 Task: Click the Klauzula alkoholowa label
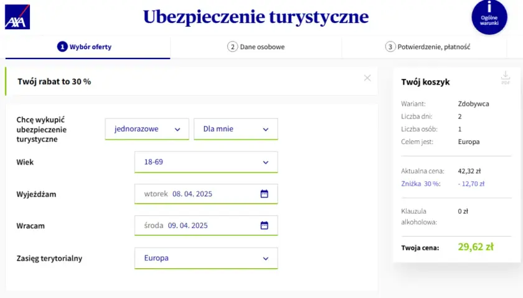pos(419,217)
